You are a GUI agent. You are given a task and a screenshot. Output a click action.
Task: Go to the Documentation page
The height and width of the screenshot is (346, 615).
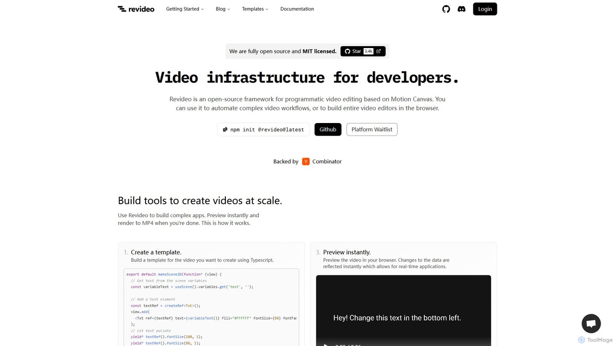[297, 9]
